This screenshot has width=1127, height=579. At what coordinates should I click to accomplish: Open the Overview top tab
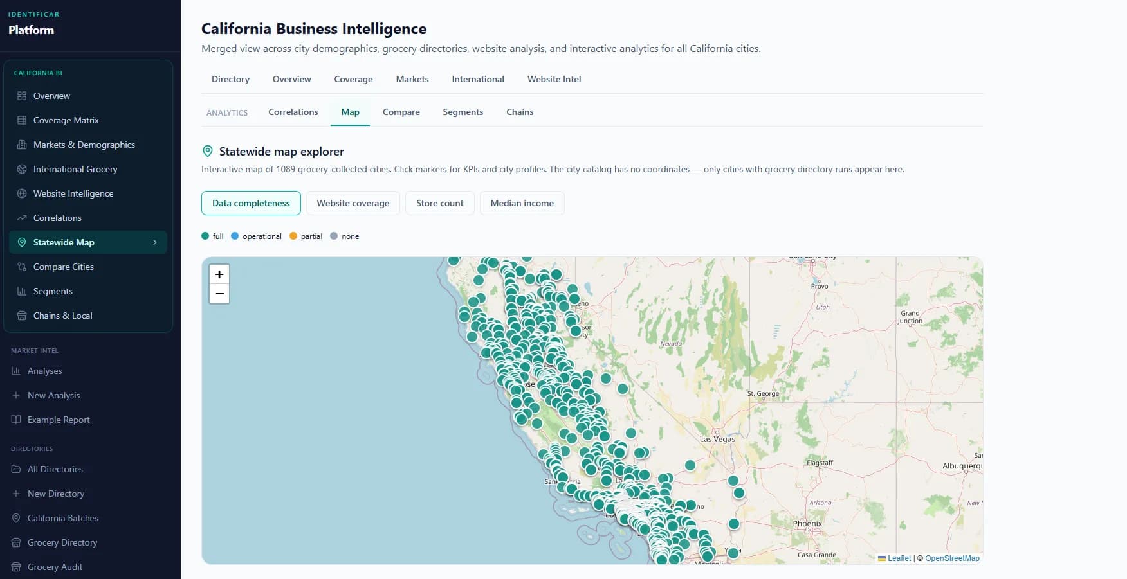pyautogui.click(x=291, y=79)
